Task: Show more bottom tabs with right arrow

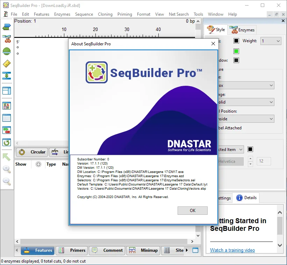Action: pos(187,250)
